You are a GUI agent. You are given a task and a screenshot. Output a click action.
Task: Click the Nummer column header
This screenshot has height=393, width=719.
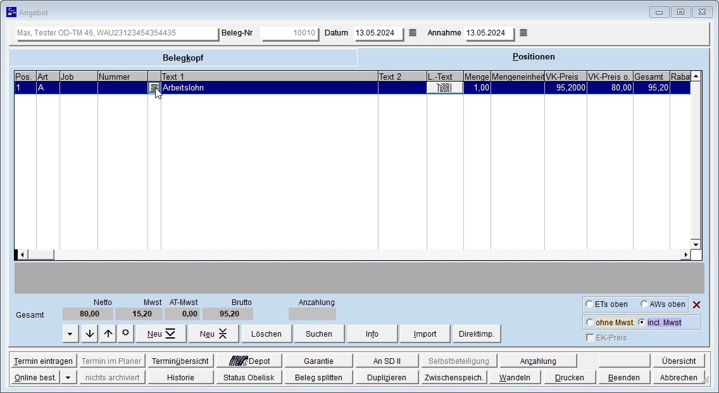[122, 77]
